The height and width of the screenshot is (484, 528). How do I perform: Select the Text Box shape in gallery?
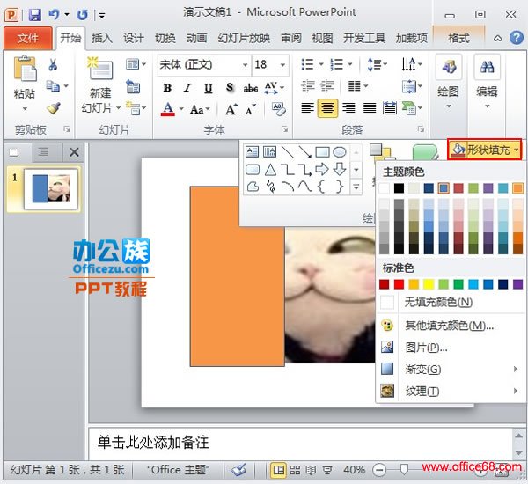[252, 152]
